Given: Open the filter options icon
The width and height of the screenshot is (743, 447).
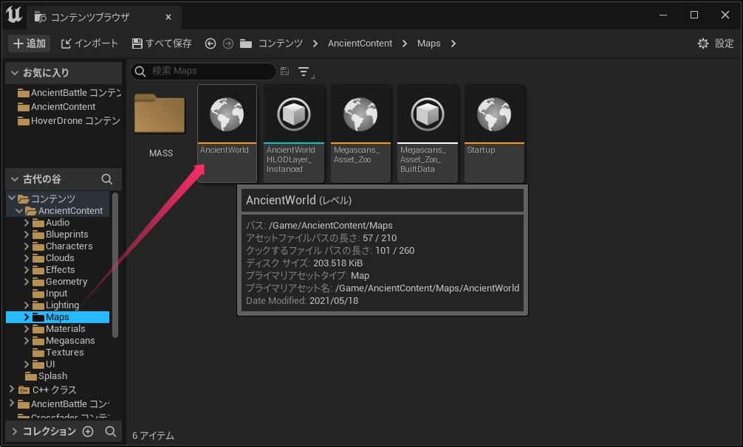Looking at the screenshot, I should coord(305,72).
